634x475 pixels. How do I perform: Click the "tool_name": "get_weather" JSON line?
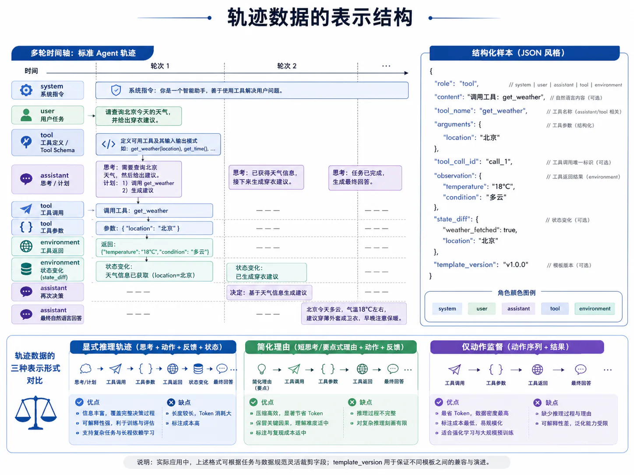coord(481,111)
